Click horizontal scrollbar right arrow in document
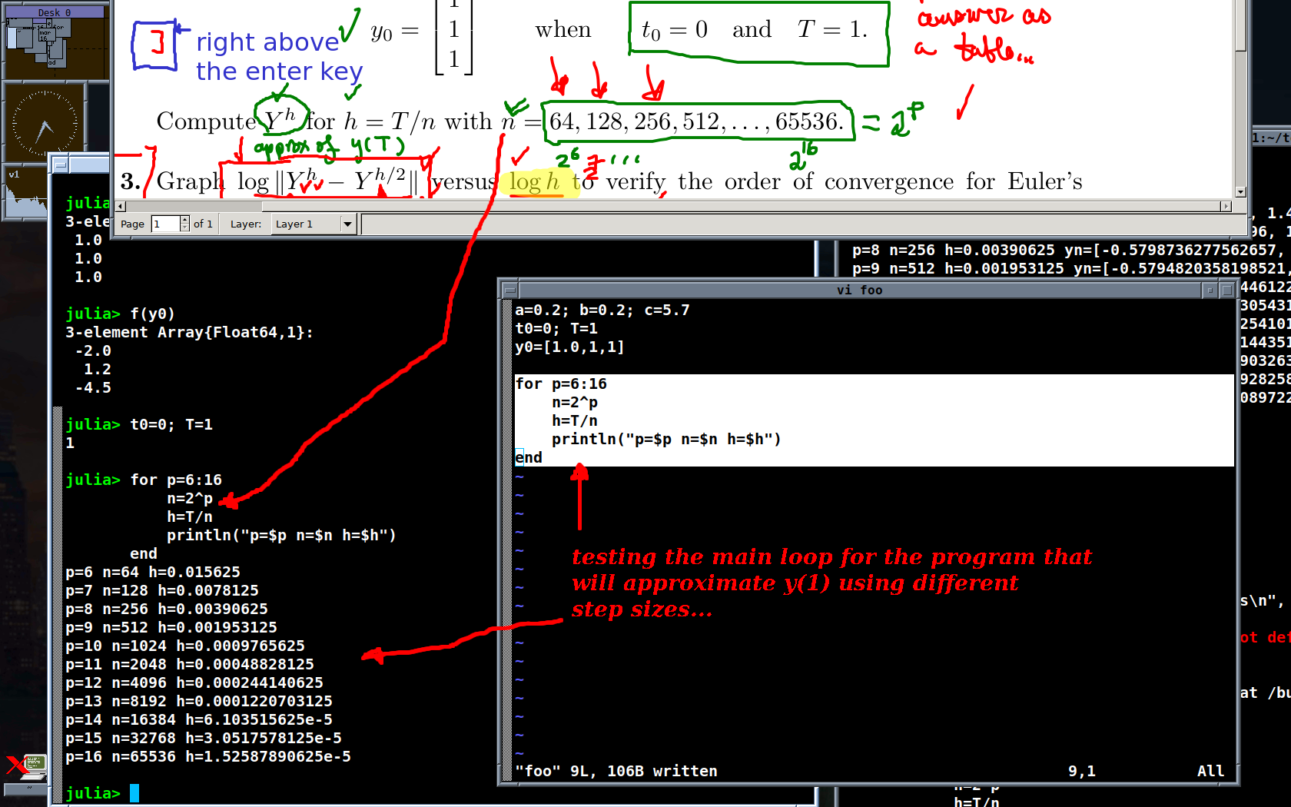 [x=1226, y=206]
